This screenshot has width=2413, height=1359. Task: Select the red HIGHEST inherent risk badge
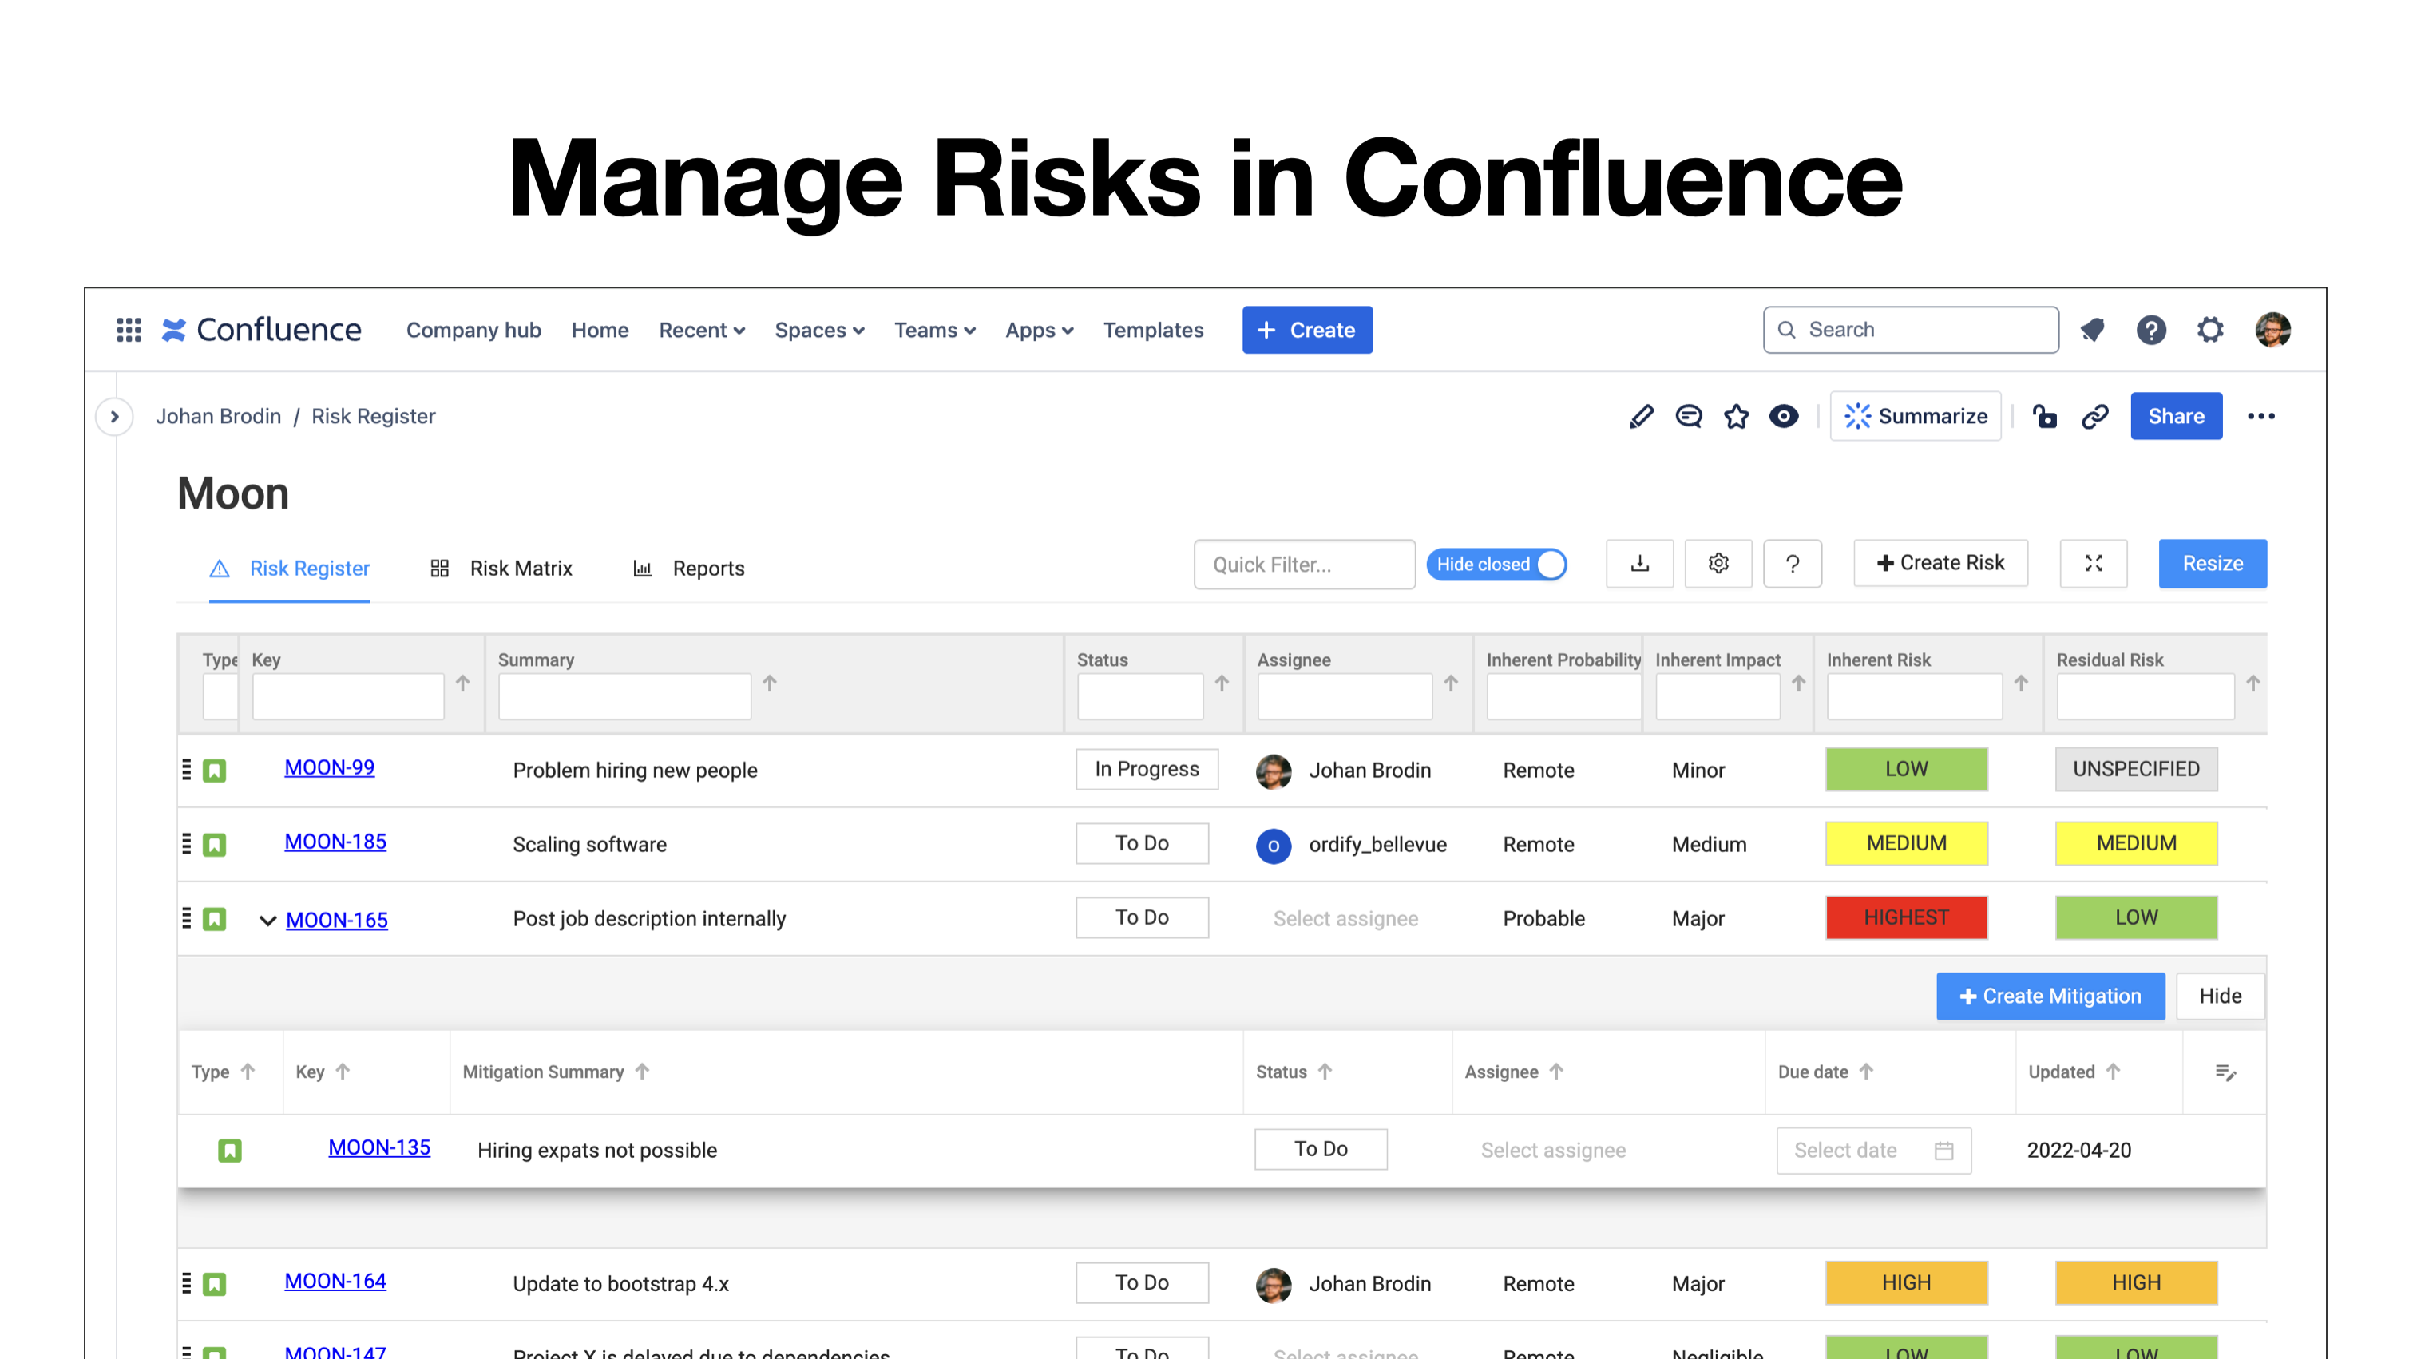click(x=1906, y=918)
